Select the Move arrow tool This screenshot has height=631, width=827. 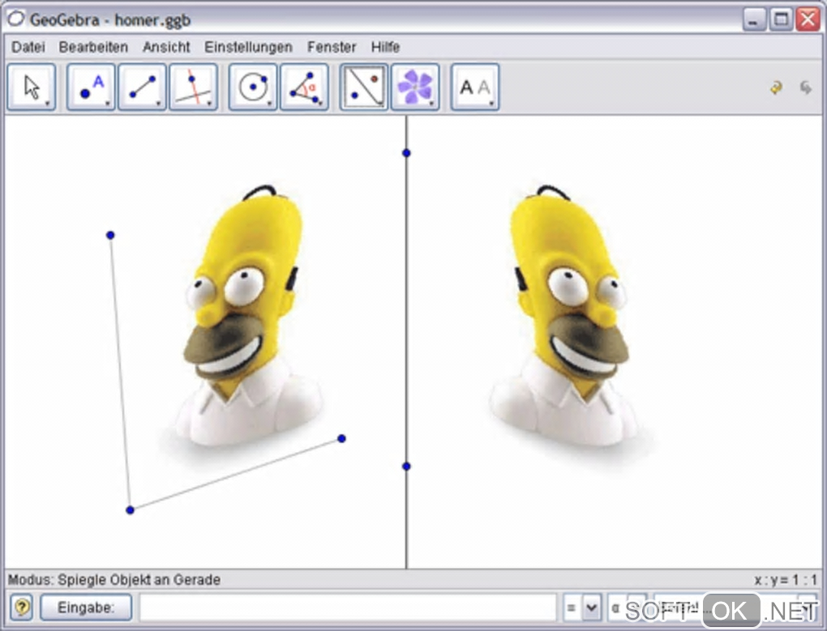pyautogui.click(x=31, y=87)
